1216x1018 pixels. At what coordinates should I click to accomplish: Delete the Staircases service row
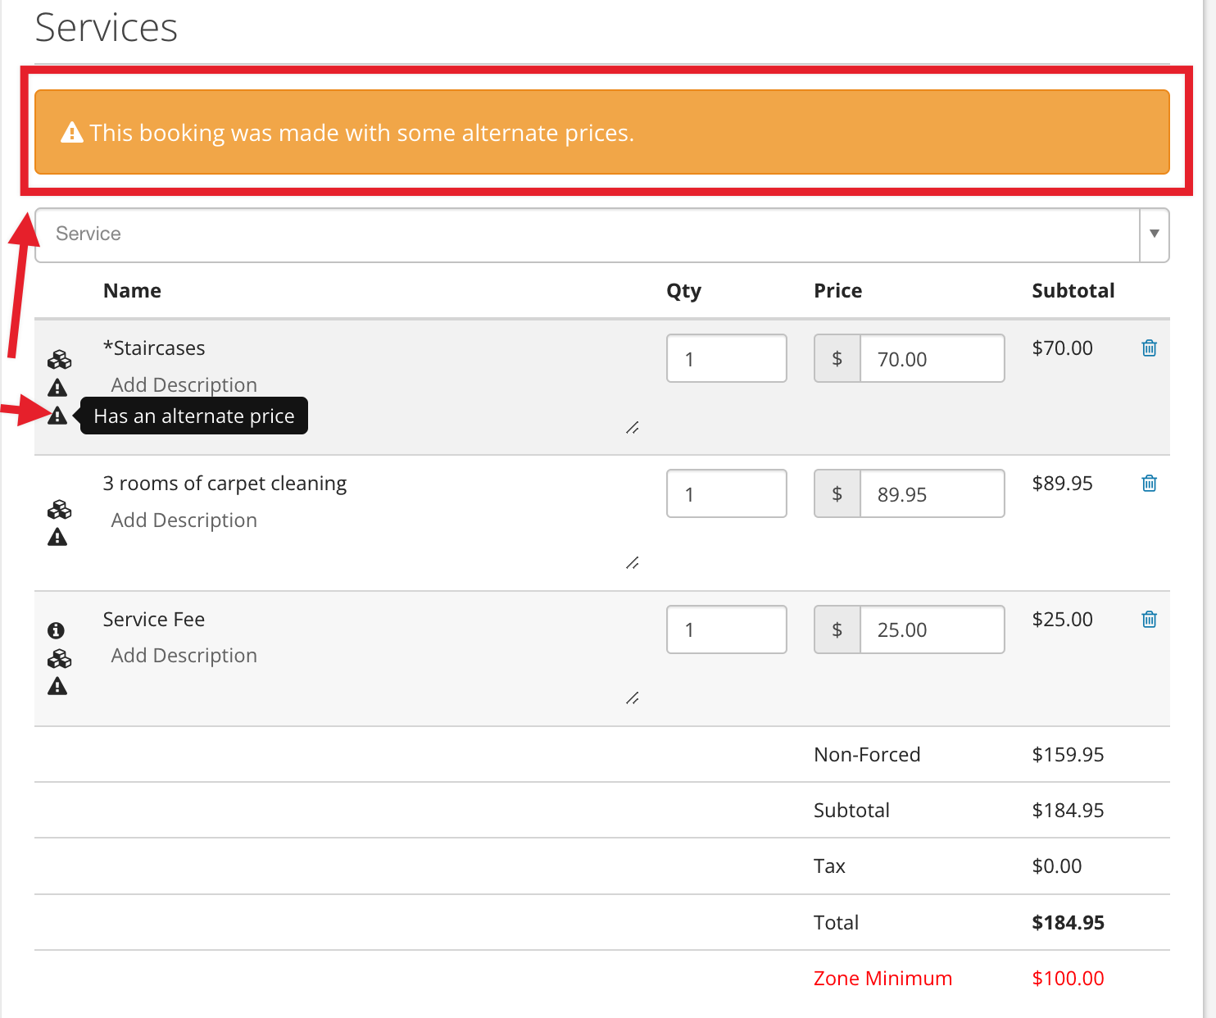(x=1149, y=348)
